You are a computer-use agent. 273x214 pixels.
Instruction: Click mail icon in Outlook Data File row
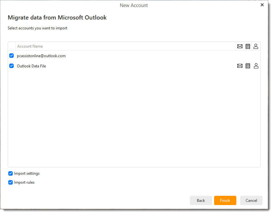pos(240,66)
